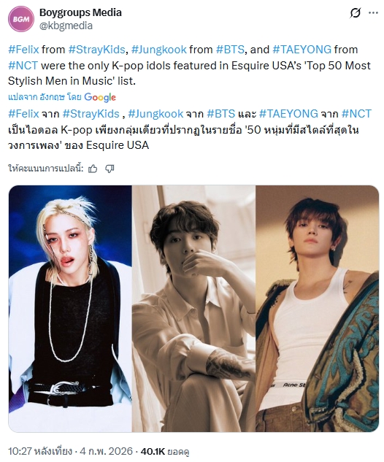Open the #TAEYONG hashtag in English text

(x=302, y=50)
